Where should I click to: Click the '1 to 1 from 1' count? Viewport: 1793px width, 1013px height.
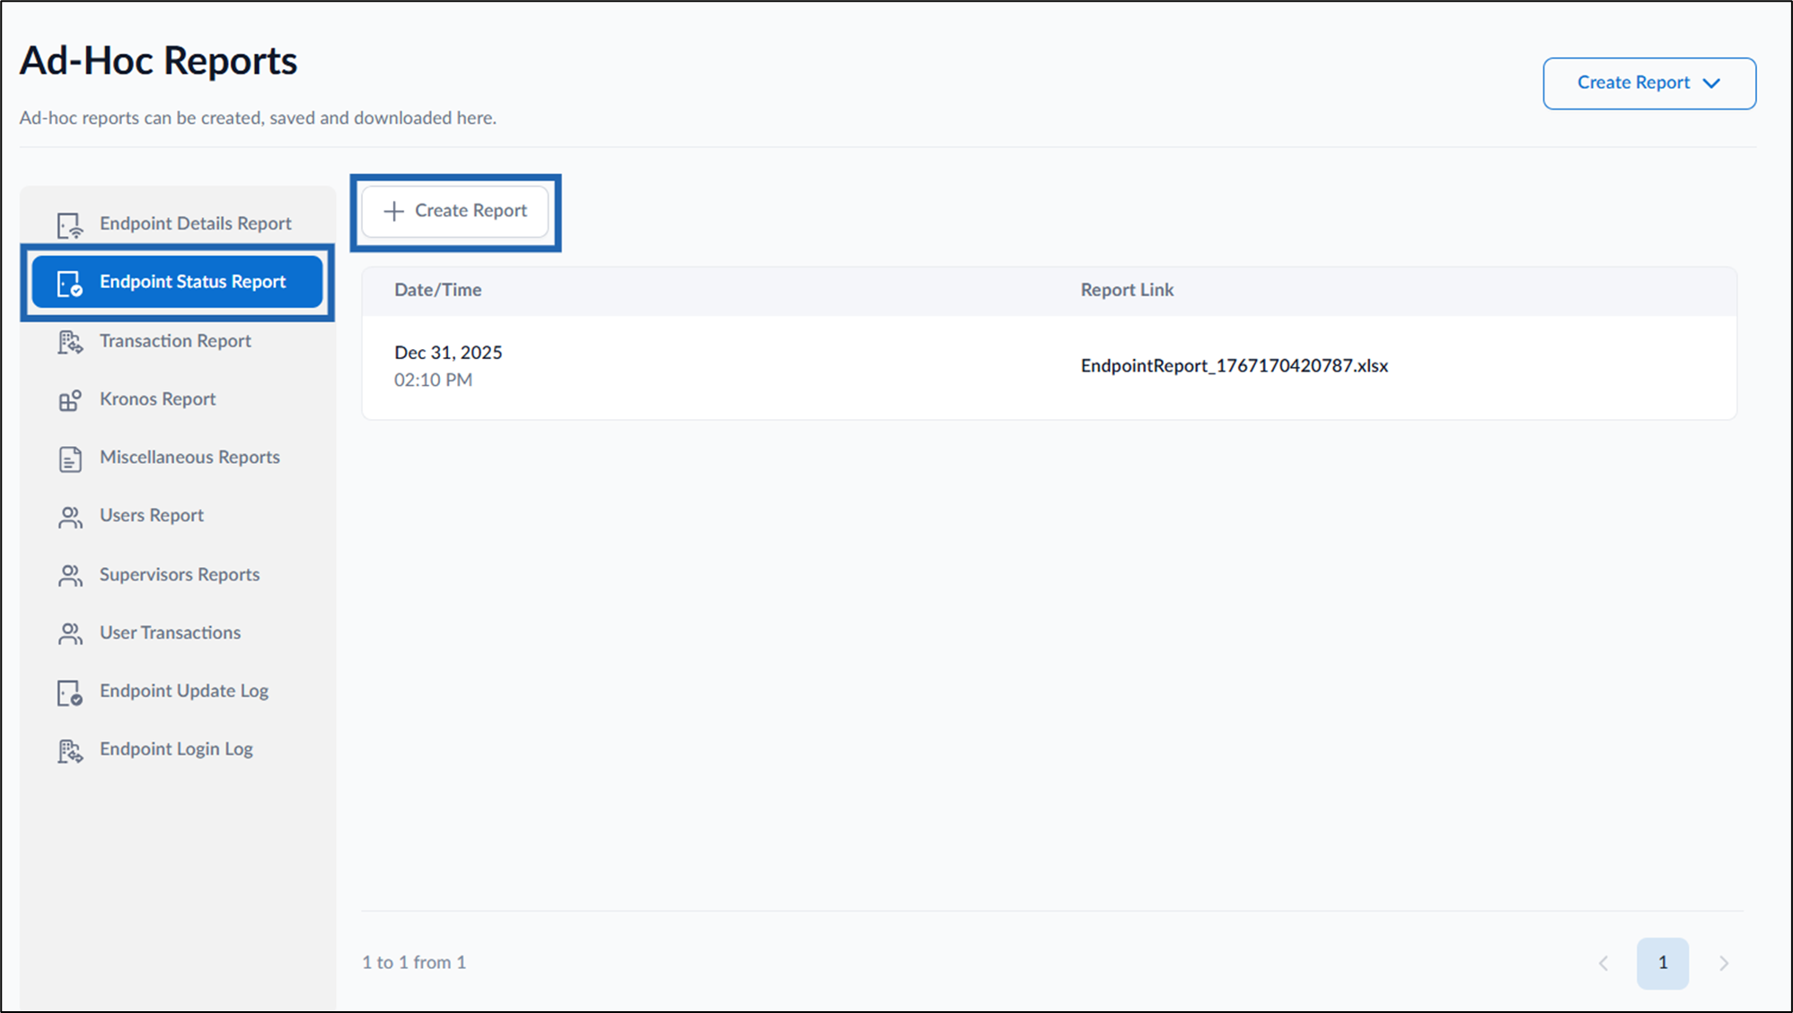pyautogui.click(x=414, y=963)
